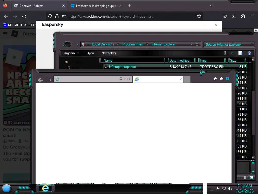Close the HttpService tab
The height and width of the screenshot is (194, 258).
coord(120,6)
